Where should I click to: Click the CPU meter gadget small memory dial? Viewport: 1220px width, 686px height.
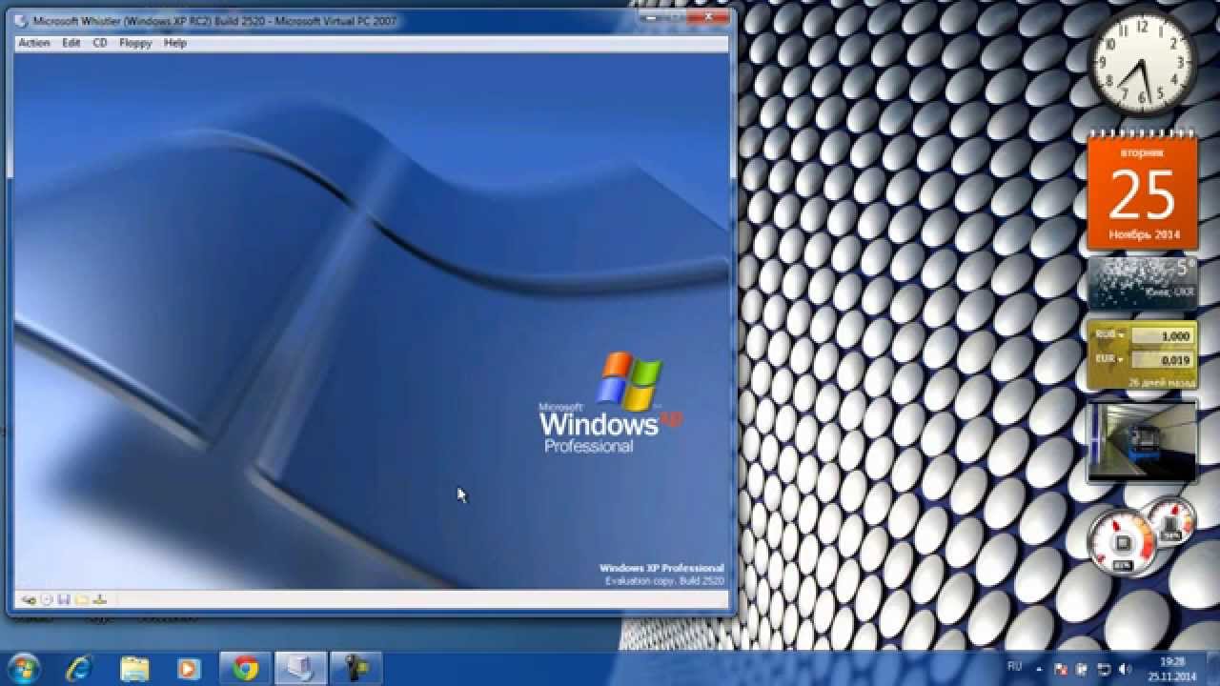pos(1171,522)
